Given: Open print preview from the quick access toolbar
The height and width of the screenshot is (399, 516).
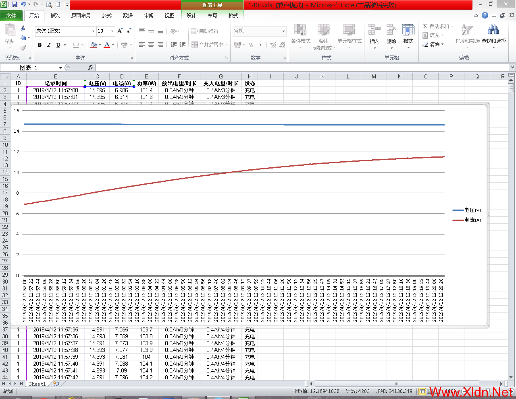Looking at the screenshot, I should [x=50, y=5].
